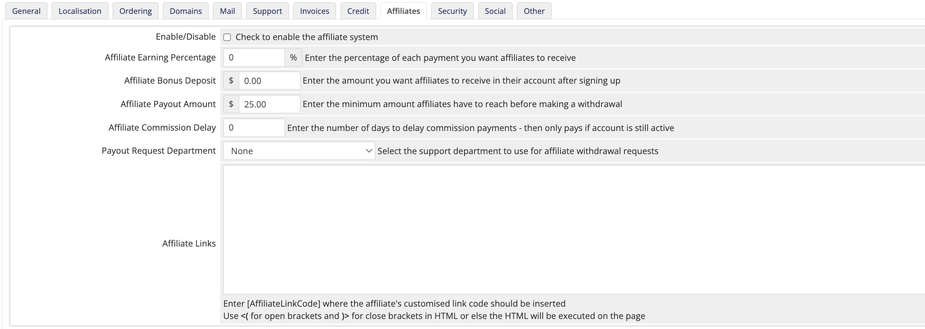Click the text 'Enter the percentage of each payment'
The width and height of the screenshot is (925, 329).
coord(440,58)
